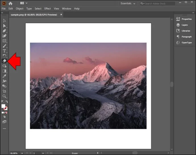196x155 pixels.
Task: Select the Curvature tool
Action: click(4, 36)
